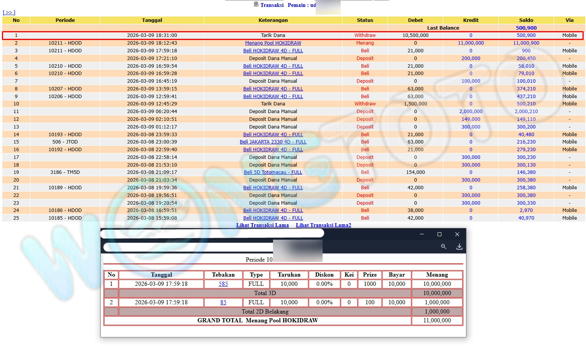Minimize the popup window
586x347 pixels.
[422, 234]
